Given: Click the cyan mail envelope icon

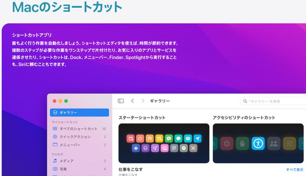Looking at the screenshot, I should click(188, 139).
